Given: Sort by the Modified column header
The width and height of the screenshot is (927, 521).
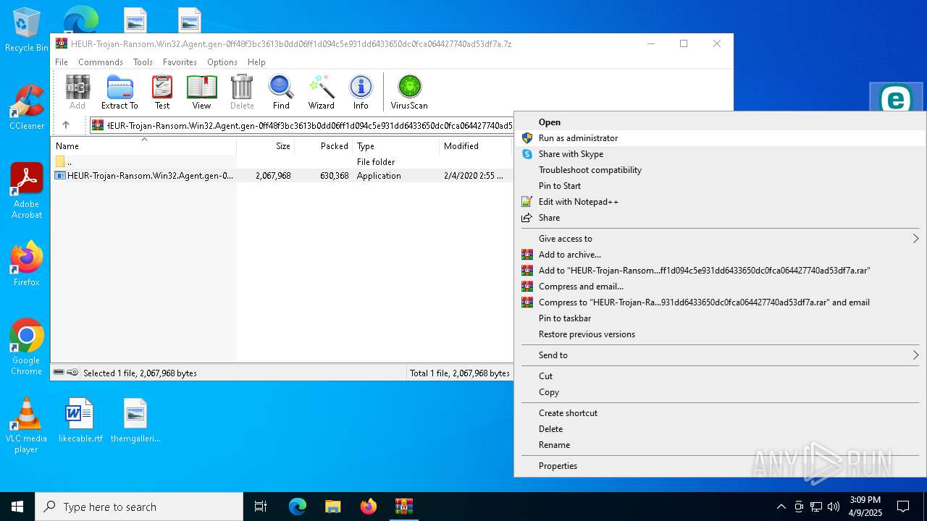Looking at the screenshot, I should pos(476,146).
